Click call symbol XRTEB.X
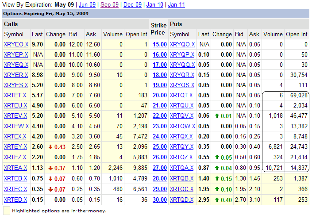This screenshot has width=312, height=215. (x=15, y=178)
